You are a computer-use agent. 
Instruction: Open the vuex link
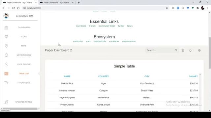point(88,41)
